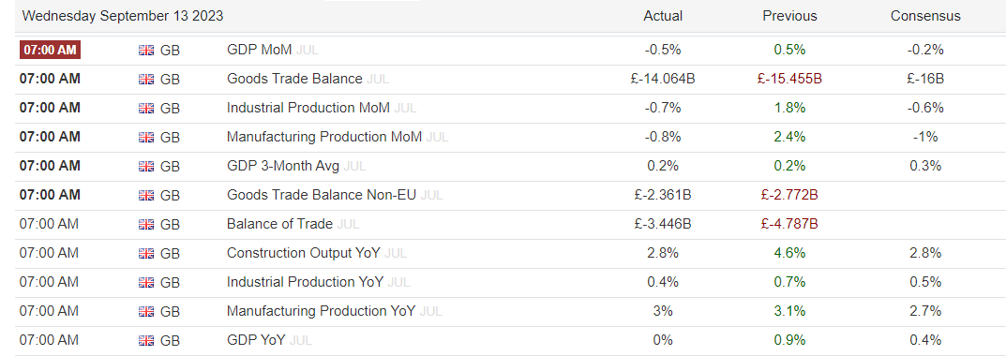Click the Previous column header
This screenshot has height=356, width=1006.
tap(789, 16)
